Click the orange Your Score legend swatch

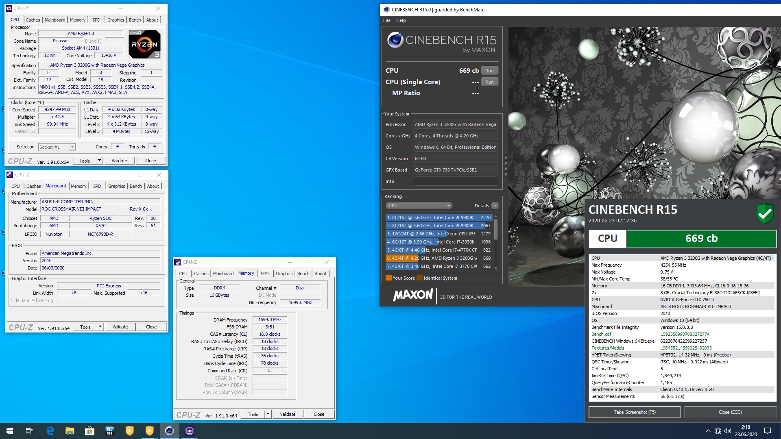click(388, 278)
